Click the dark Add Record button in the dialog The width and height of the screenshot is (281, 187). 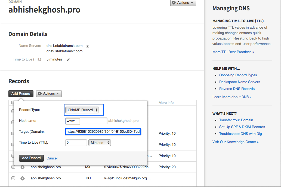[x=31, y=158]
